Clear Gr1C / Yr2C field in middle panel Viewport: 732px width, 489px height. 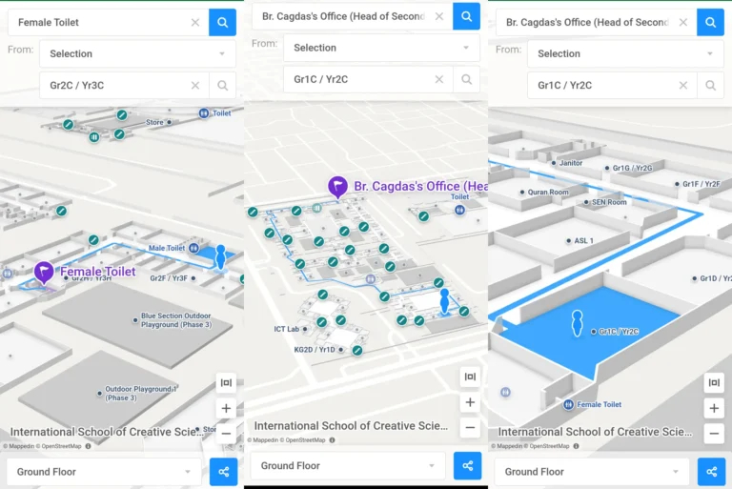click(439, 79)
